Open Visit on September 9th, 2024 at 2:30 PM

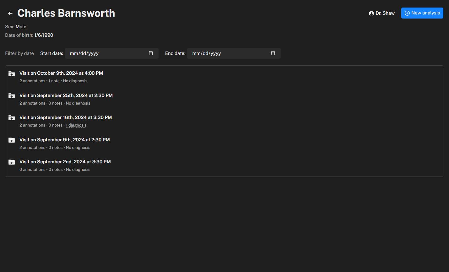65,140
